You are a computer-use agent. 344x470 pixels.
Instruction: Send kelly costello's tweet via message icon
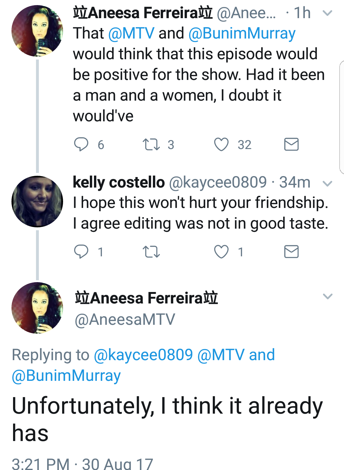(291, 252)
